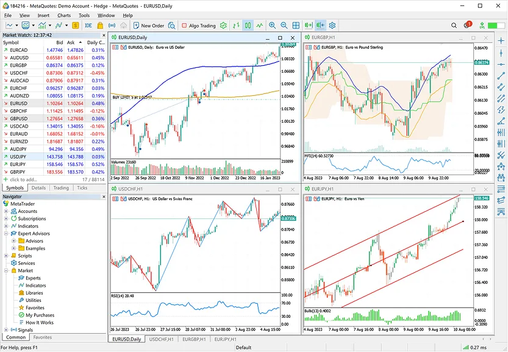Open the IDE MetaEditor icon
The height and width of the screenshot is (352, 508).
point(88,25)
